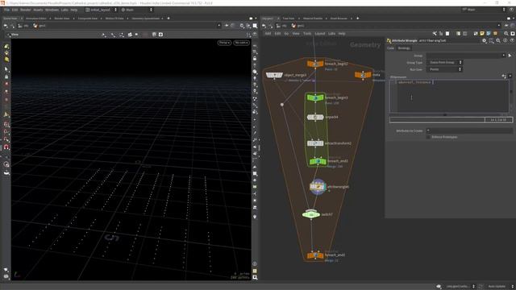
Task: Click the parameter search magnifier icon
Action: point(498,41)
